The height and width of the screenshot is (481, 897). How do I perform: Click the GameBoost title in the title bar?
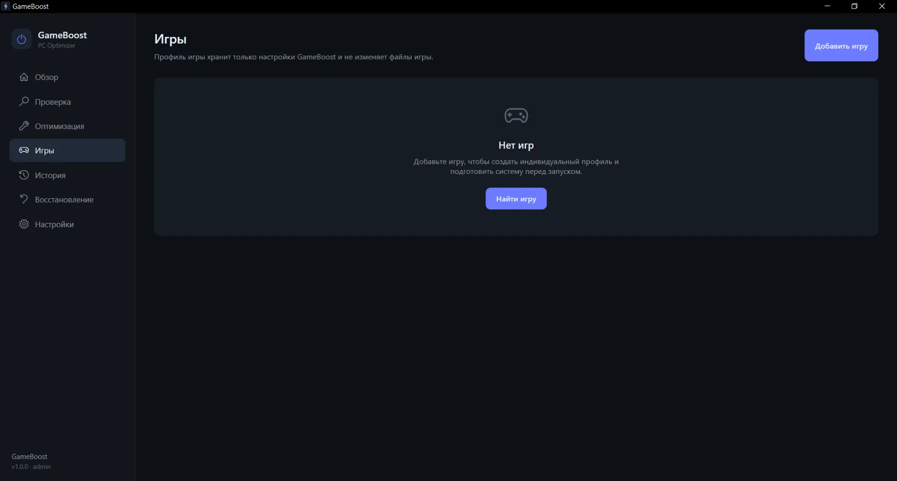point(31,6)
